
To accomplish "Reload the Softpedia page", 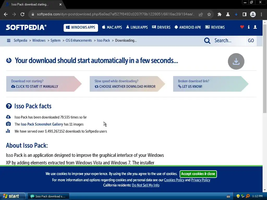I will 22,15.
